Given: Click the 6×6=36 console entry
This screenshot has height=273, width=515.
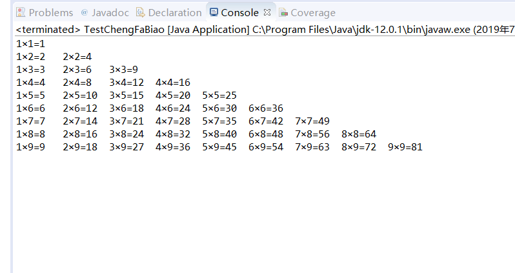Looking at the screenshot, I should click(x=266, y=108).
